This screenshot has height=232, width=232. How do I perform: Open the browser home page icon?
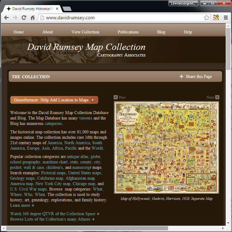click(x=32, y=18)
